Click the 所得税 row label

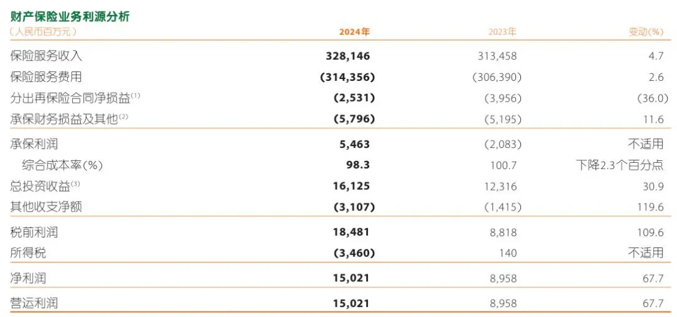click(x=29, y=253)
